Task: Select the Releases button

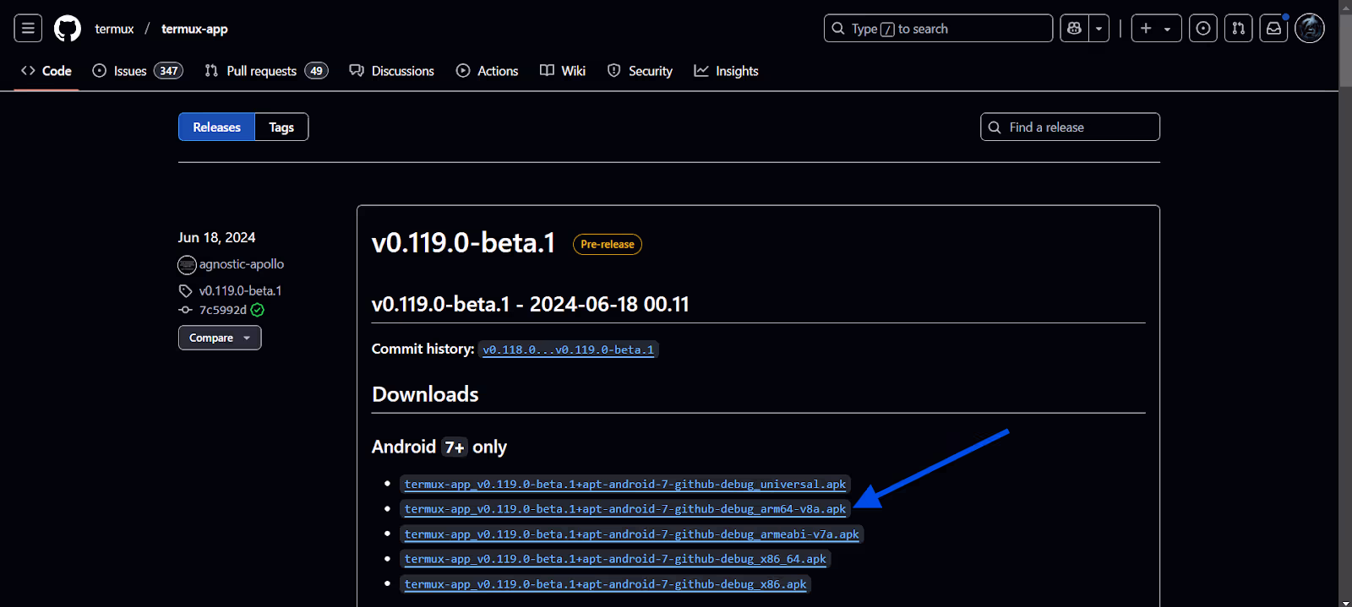Action: point(216,127)
